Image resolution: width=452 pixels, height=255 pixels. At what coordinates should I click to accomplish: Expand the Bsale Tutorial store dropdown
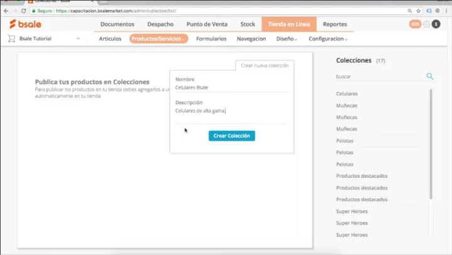tap(78, 38)
